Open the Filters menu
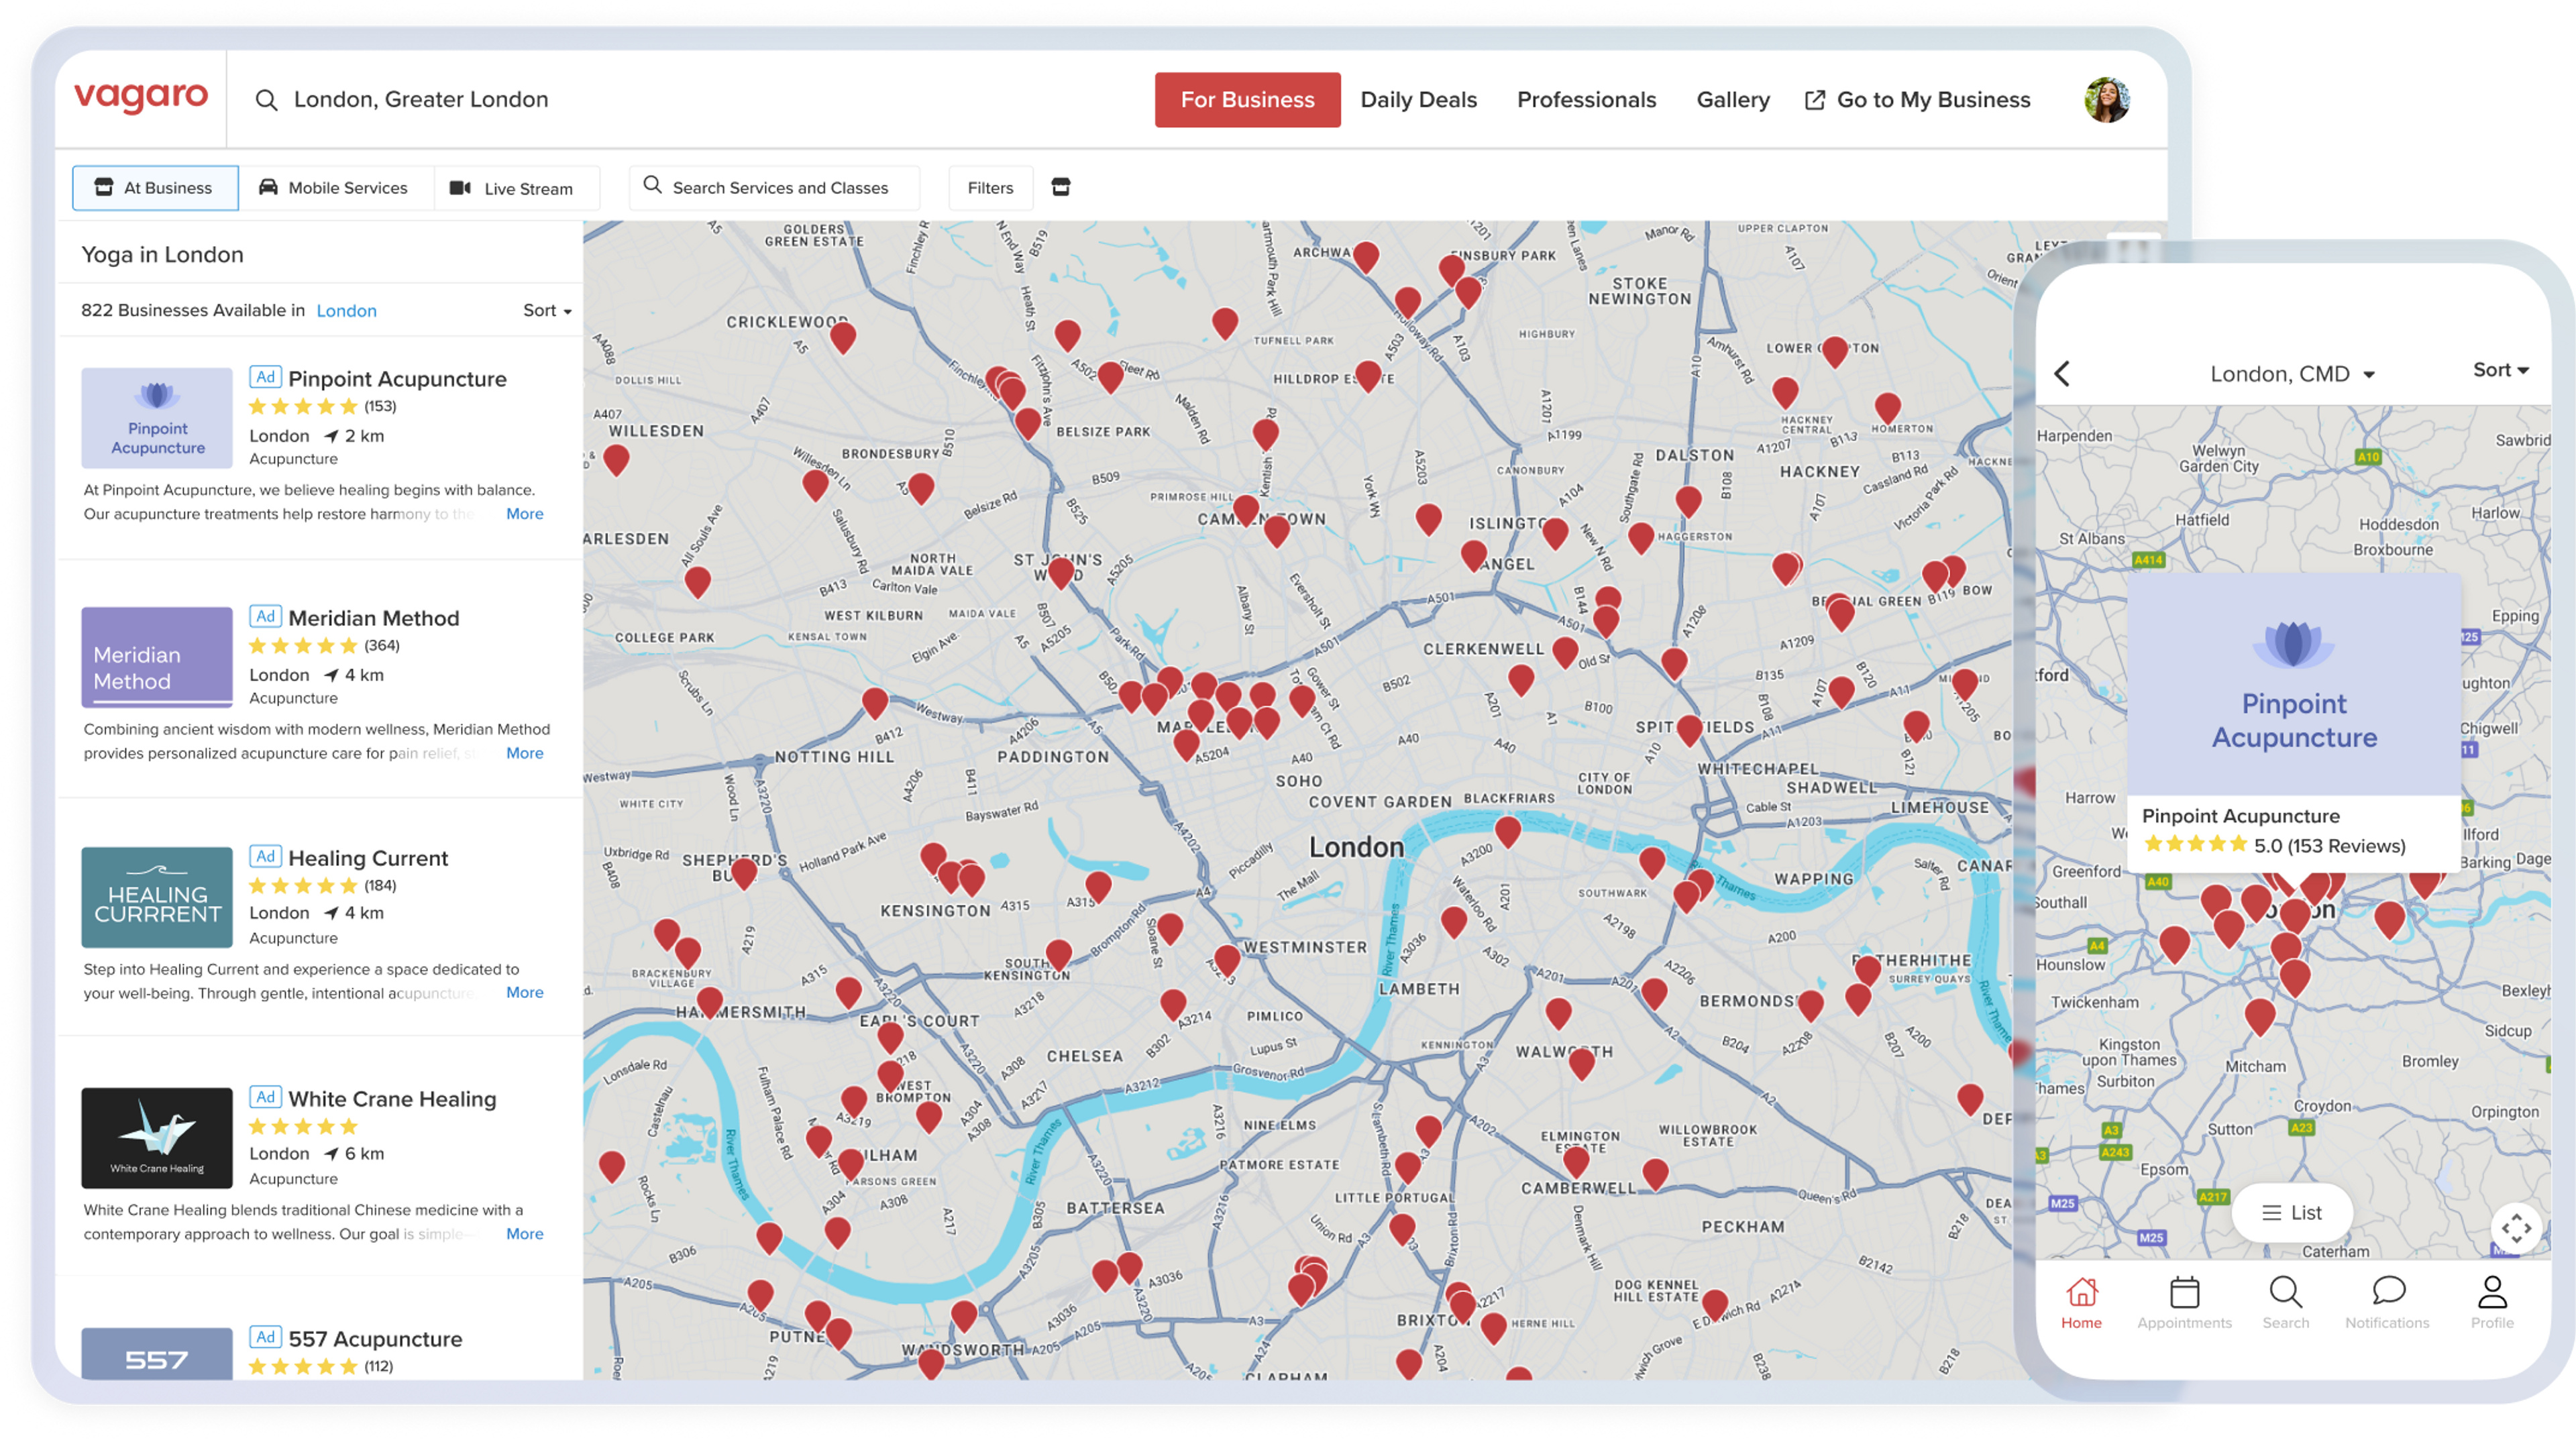The image size is (2576, 1440). click(990, 188)
